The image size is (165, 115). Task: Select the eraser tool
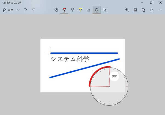coord(89,10)
